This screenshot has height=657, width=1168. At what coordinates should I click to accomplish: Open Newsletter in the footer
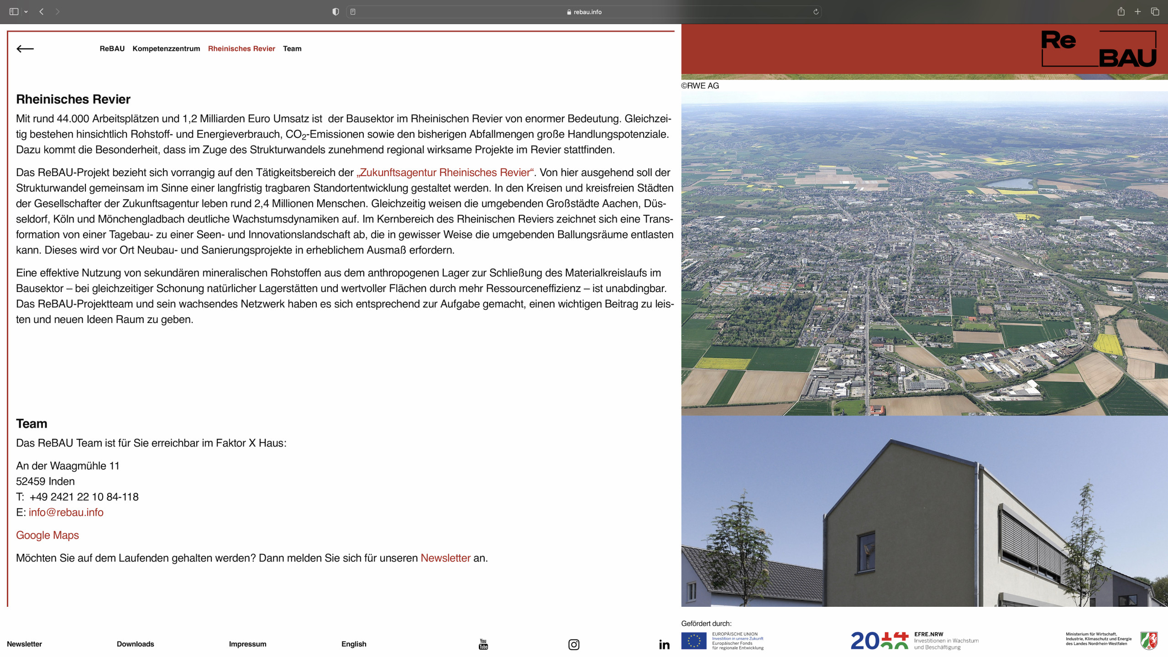point(24,644)
